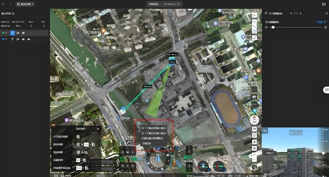Open the route settings dropdown at top left
This screenshot has width=329, height=177.
tap(25, 4)
